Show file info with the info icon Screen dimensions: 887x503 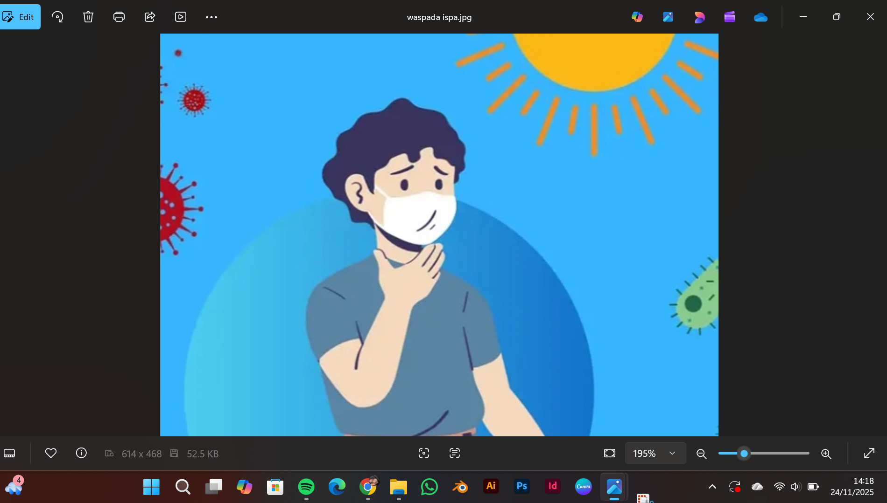tap(81, 453)
